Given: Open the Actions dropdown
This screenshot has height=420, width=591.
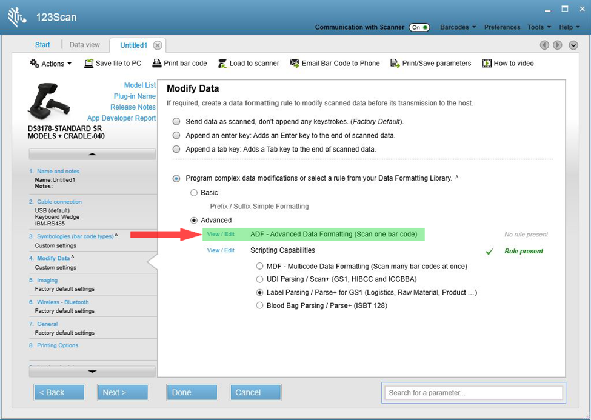Looking at the screenshot, I should 50,63.
